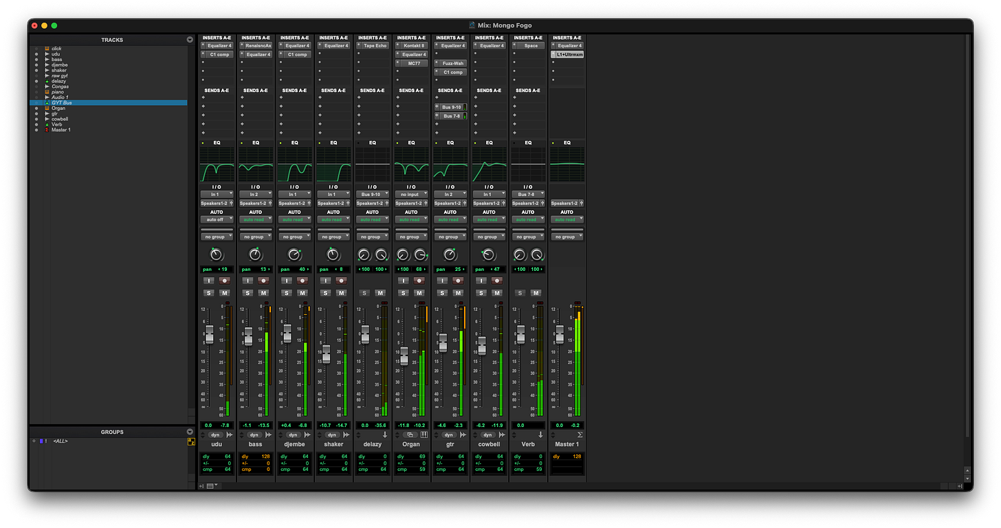Record-enable the udu track
The height and width of the screenshot is (528, 1001).
coord(224,280)
